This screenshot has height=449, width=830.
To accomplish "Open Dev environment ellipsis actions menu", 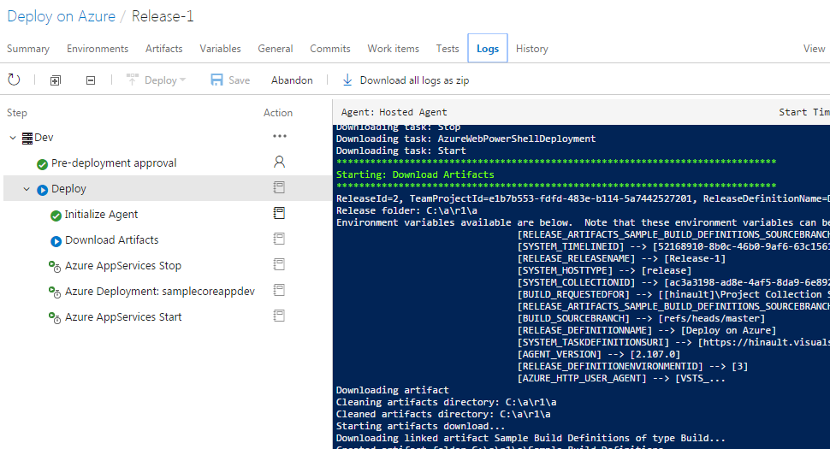I will 279,136.
